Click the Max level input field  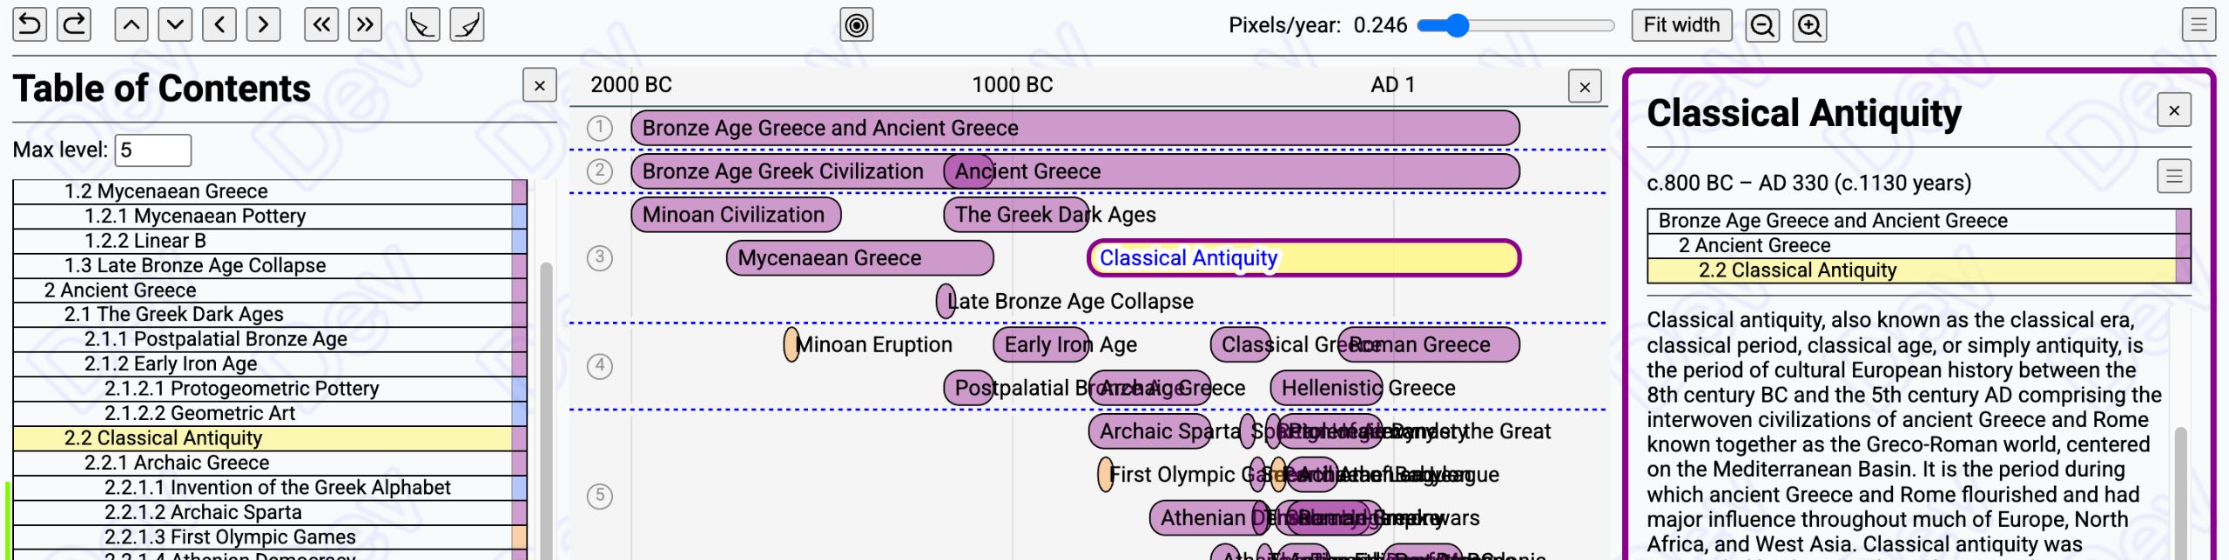coord(153,150)
